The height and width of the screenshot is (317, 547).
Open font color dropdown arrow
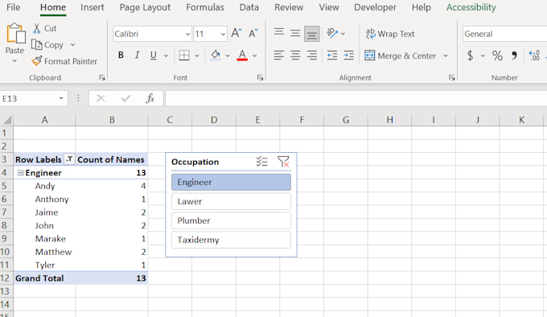tap(255, 56)
